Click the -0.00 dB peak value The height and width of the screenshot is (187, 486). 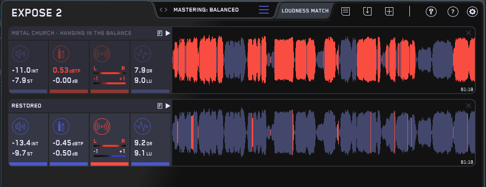pos(65,80)
